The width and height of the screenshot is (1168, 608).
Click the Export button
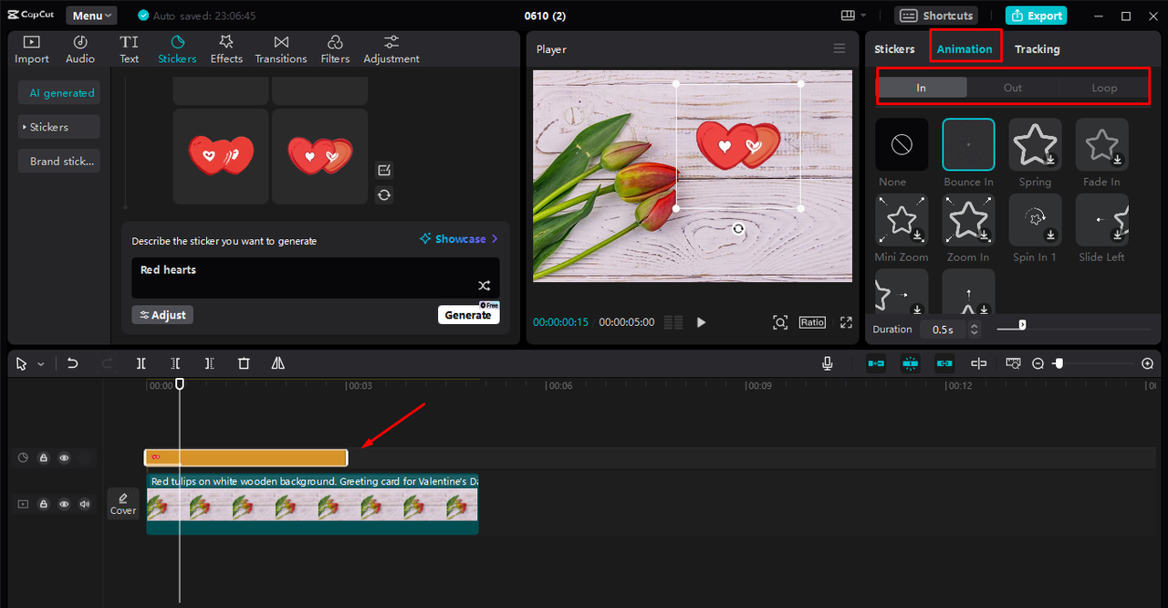(1036, 16)
